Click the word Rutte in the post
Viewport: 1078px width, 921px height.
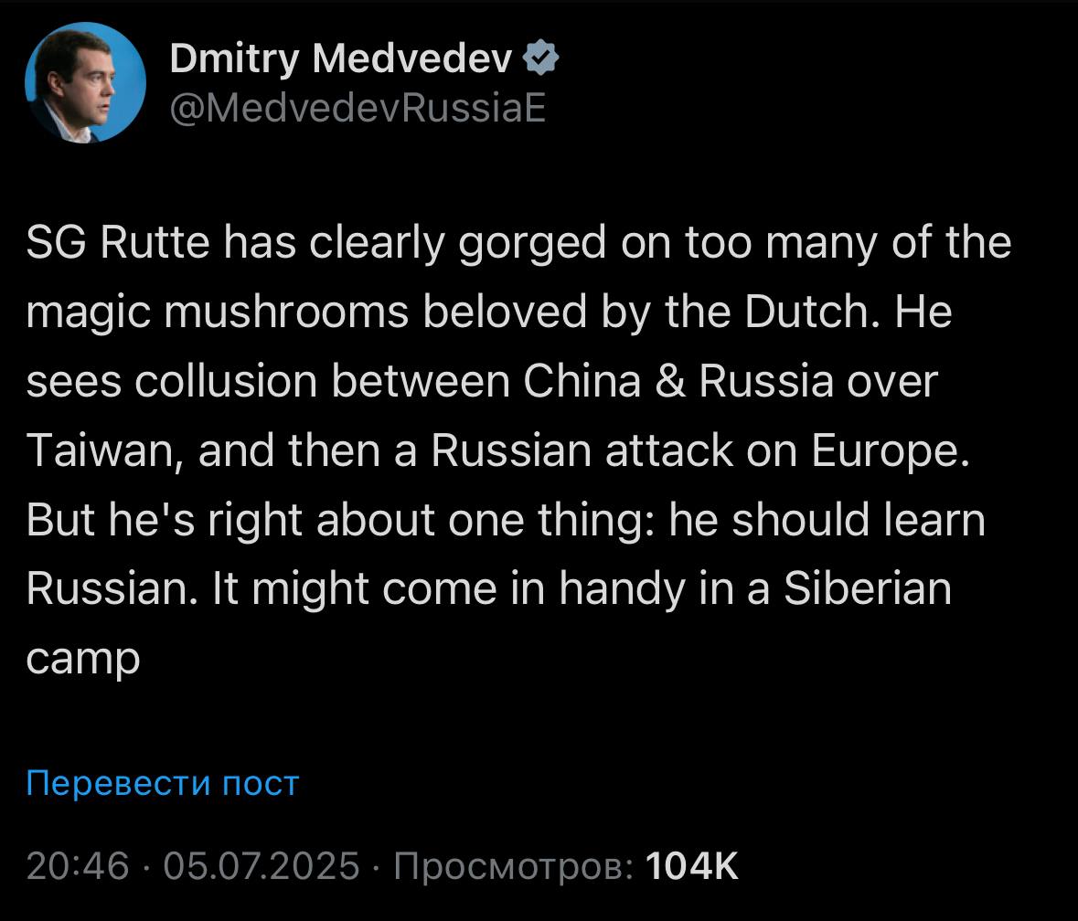coord(155,242)
